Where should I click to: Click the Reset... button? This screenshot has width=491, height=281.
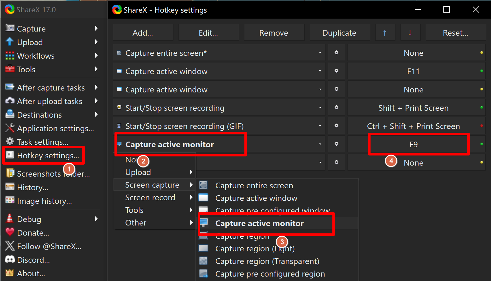point(456,32)
